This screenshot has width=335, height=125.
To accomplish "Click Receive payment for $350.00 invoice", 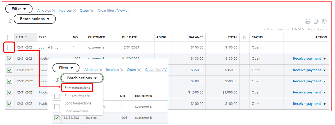I will point(307,70).
